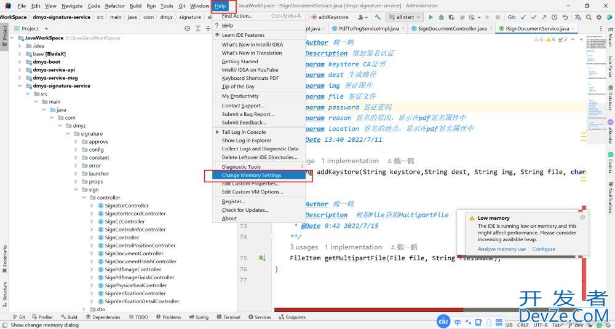The width and height of the screenshot is (615, 329).
Task: Start debugging with the bug icon
Action: point(441,17)
